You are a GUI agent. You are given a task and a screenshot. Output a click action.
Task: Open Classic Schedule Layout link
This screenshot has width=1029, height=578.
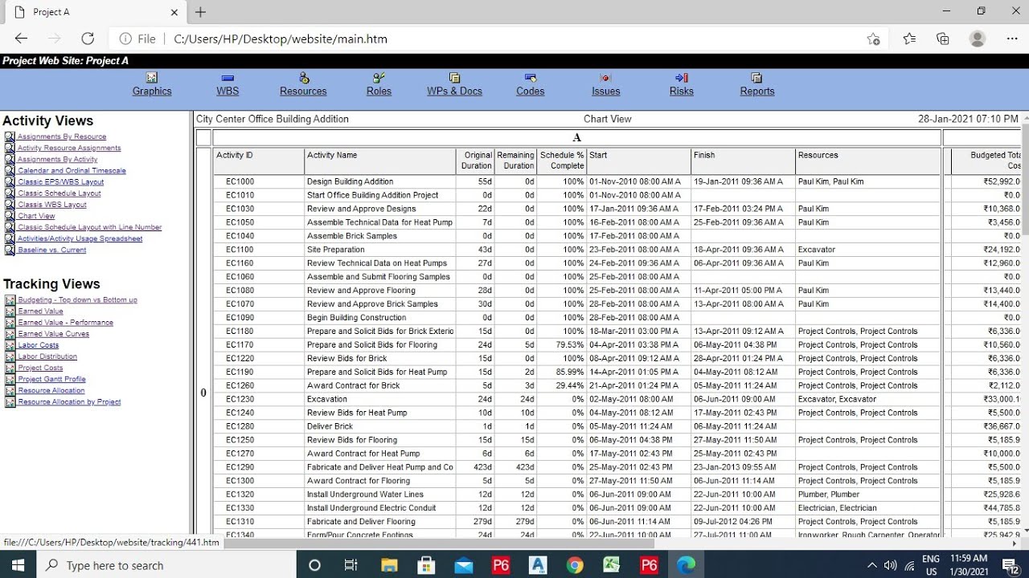[59, 193]
